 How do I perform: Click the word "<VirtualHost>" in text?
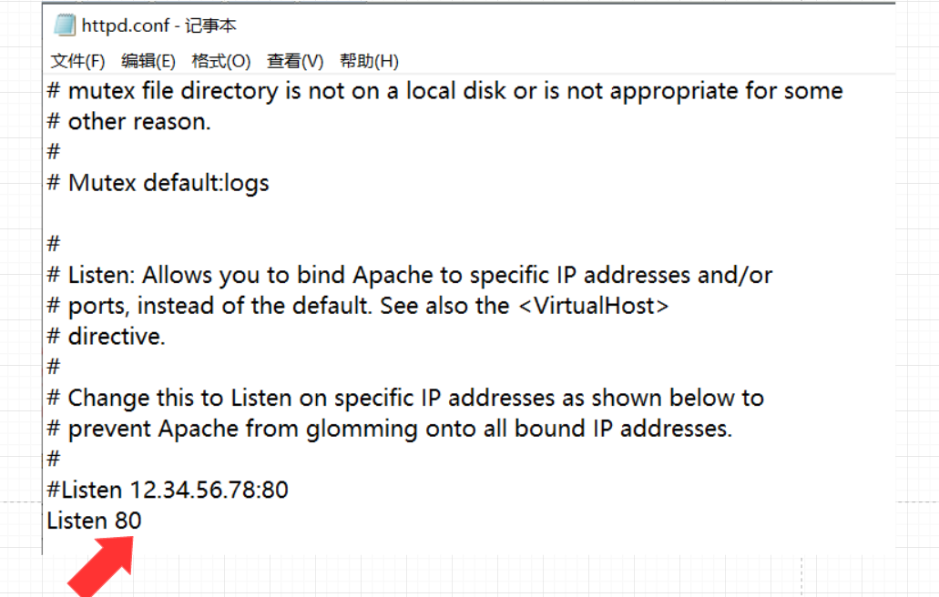593,306
